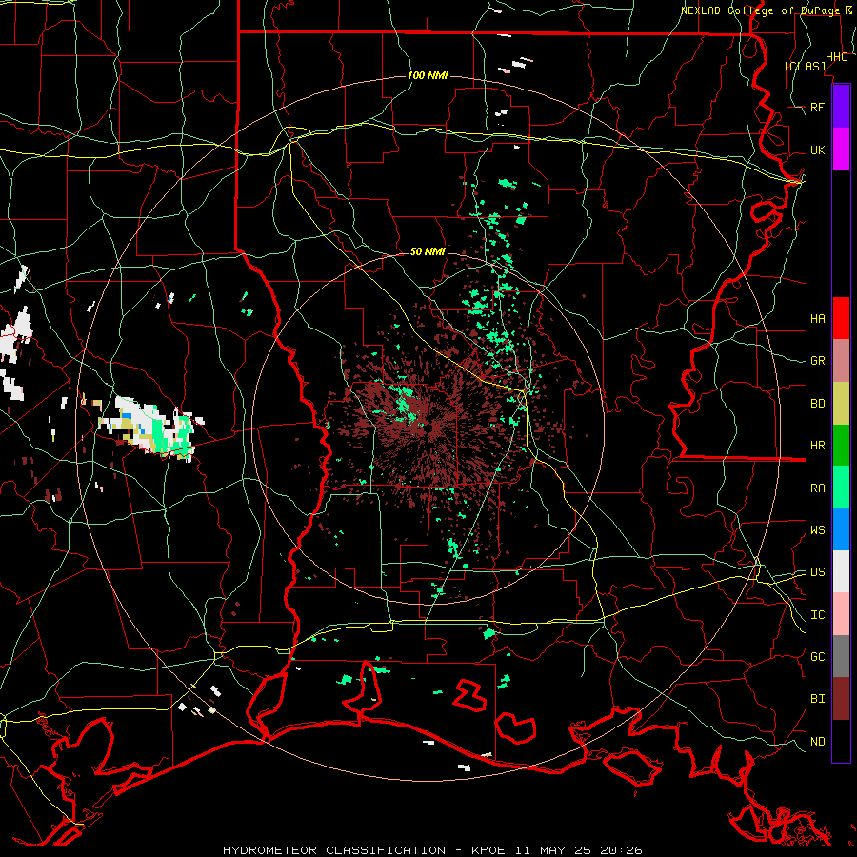
Task: Click the HR legend label
Action: 817,446
